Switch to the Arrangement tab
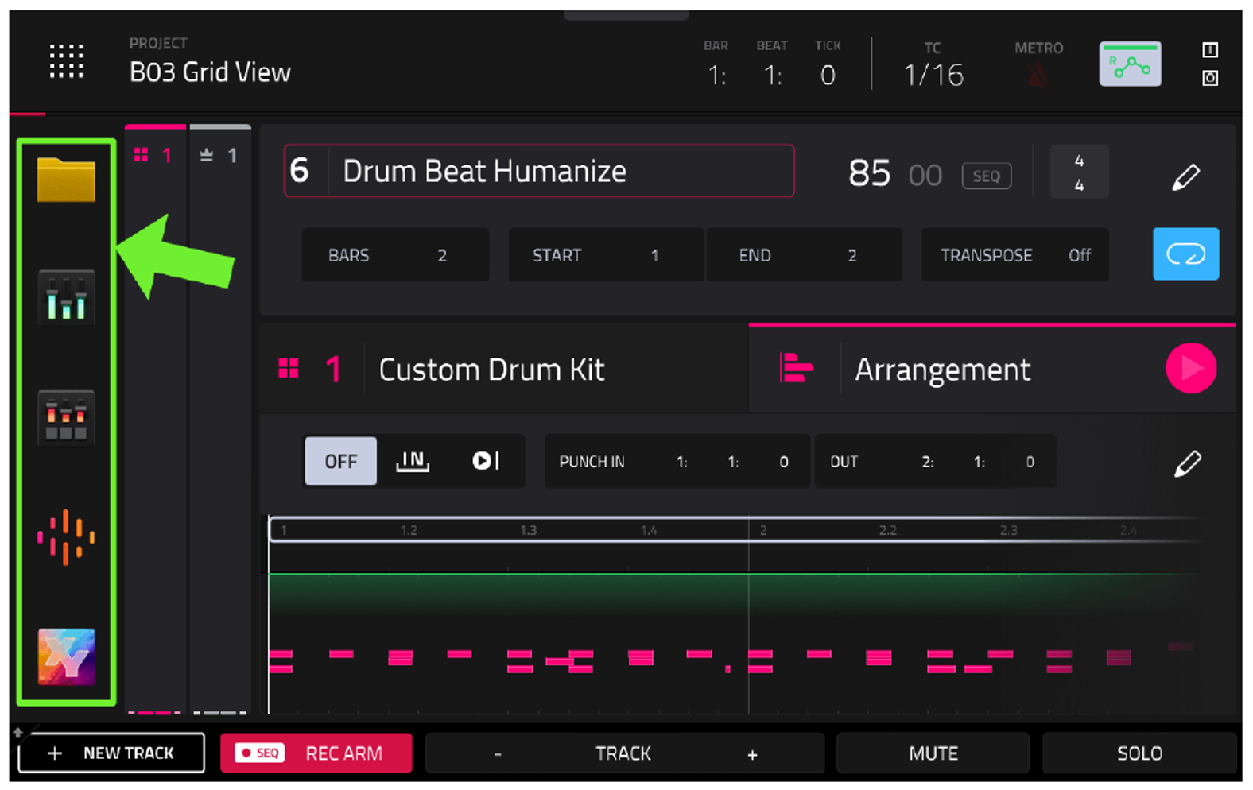Image resolution: width=1253 pixels, height=790 pixels. point(942,370)
